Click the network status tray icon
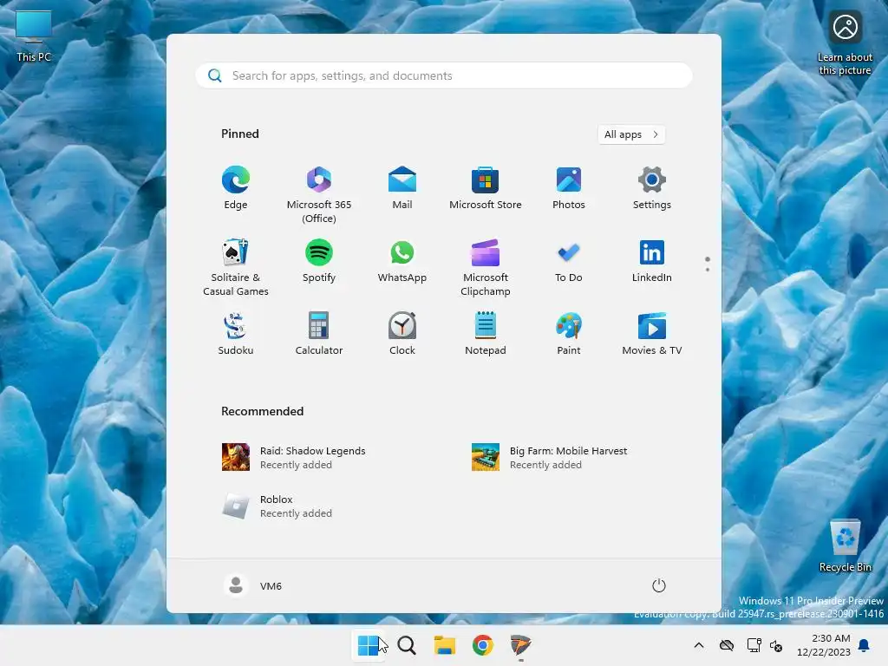Viewport: 888px width, 666px height. [x=754, y=645]
